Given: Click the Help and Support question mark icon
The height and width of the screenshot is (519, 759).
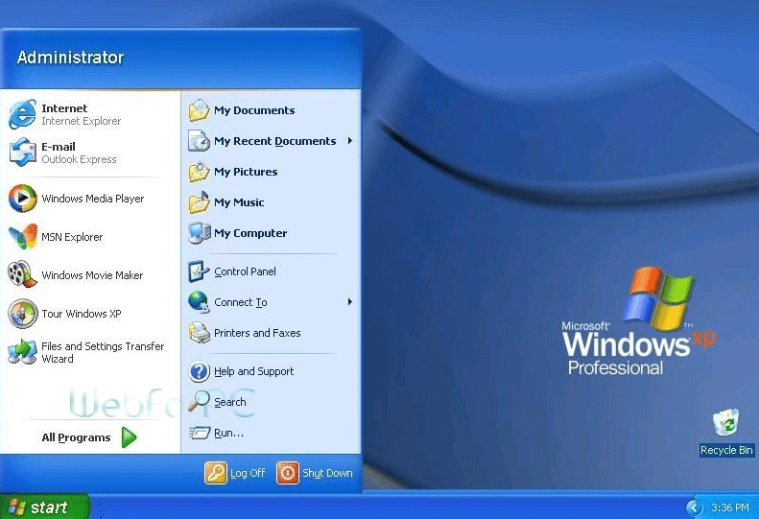Looking at the screenshot, I should 199,371.
